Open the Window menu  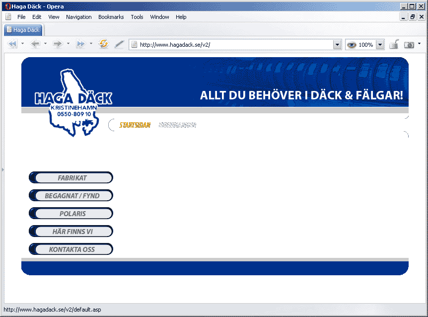coord(159,17)
